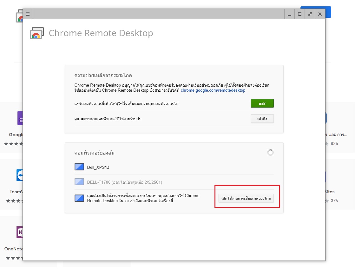Click the Chrome Remote Desktop title text
362x271 pixels.
101,33
